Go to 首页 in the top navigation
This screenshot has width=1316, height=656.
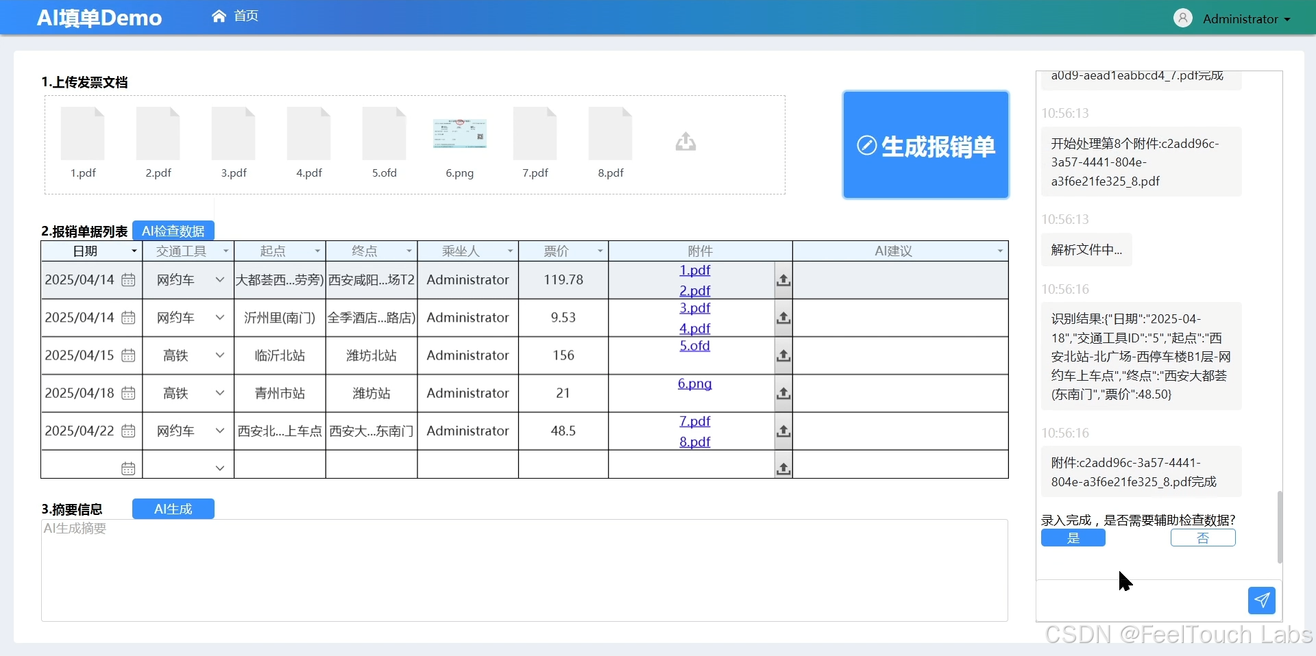(246, 16)
